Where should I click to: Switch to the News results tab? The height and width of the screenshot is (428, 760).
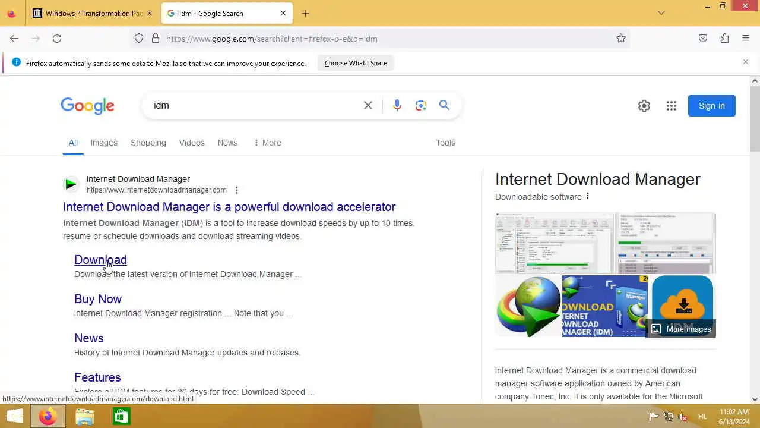tap(227, 143)
